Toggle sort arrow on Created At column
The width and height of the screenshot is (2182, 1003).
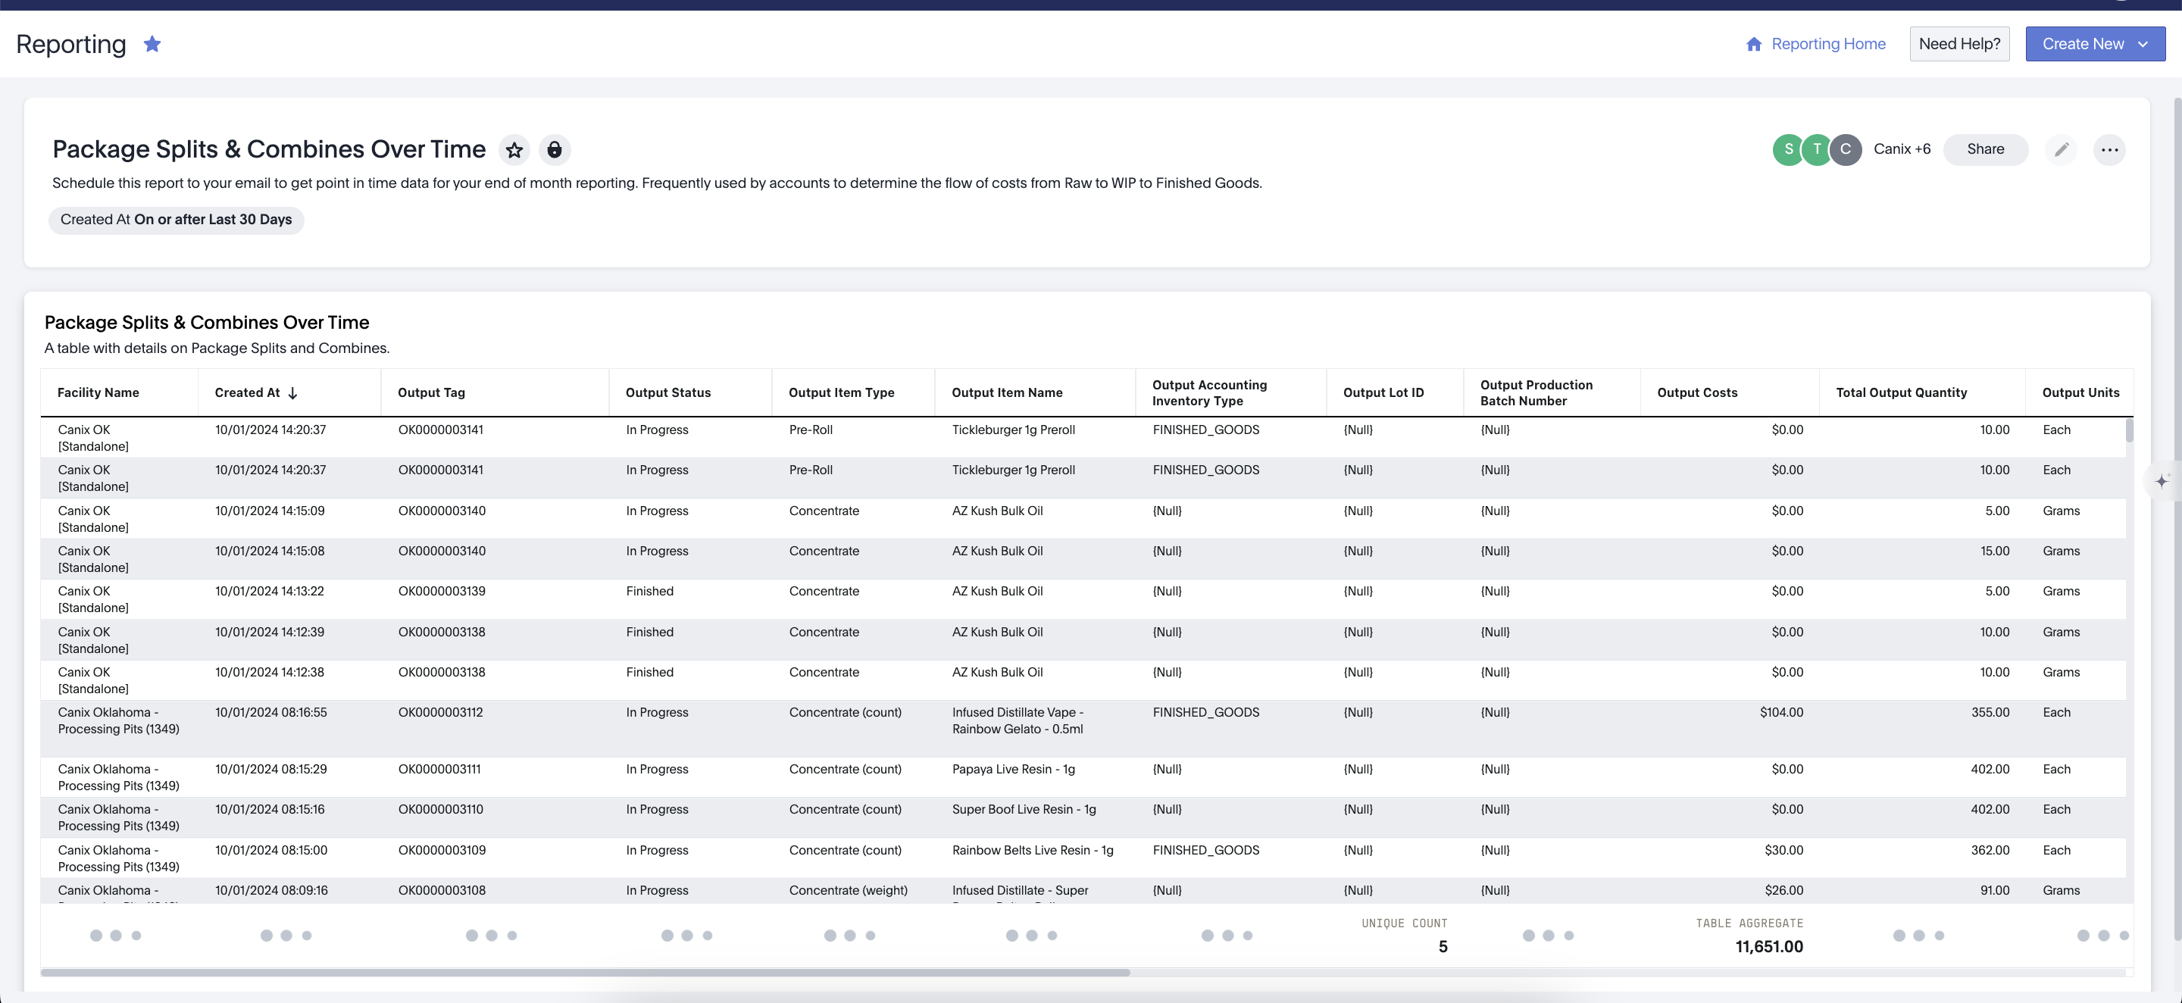[x=293, y=393]
